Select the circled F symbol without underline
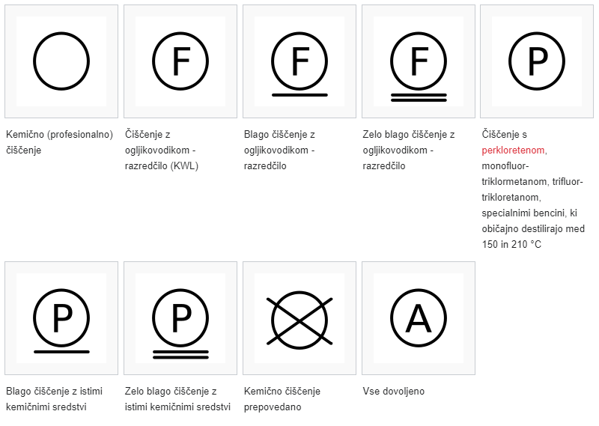Screen dimensions: 599x426 click(180, 61)
